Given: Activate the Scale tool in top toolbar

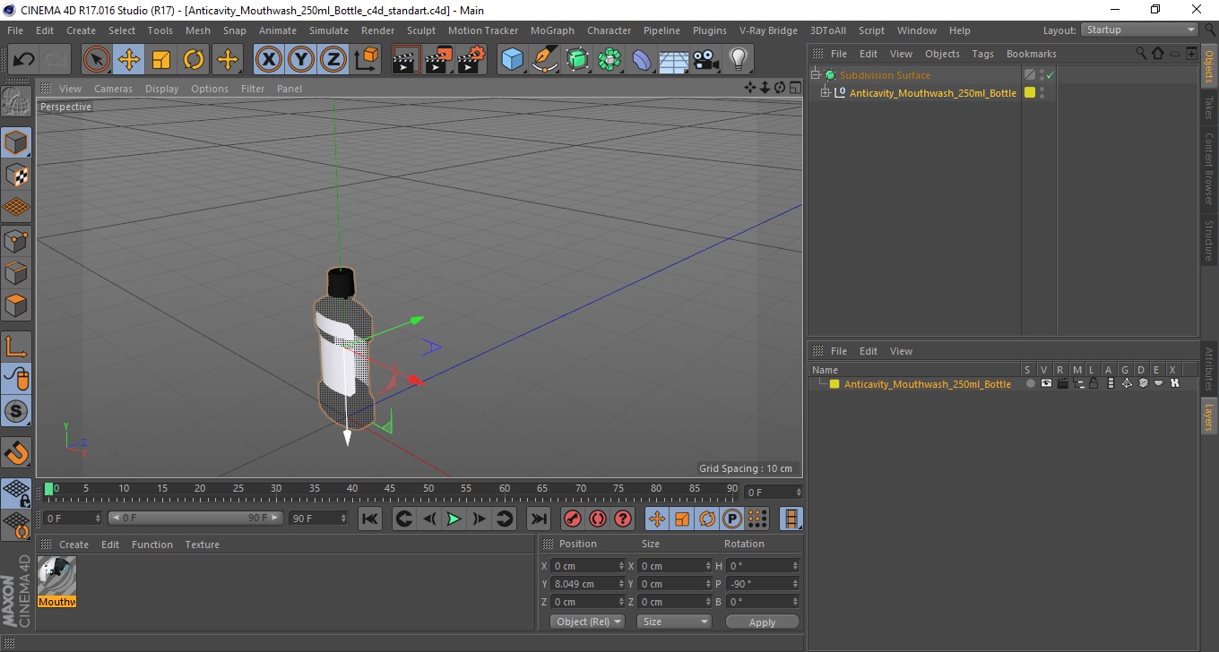Looking at the screenshot, I should tap(161, 60).
